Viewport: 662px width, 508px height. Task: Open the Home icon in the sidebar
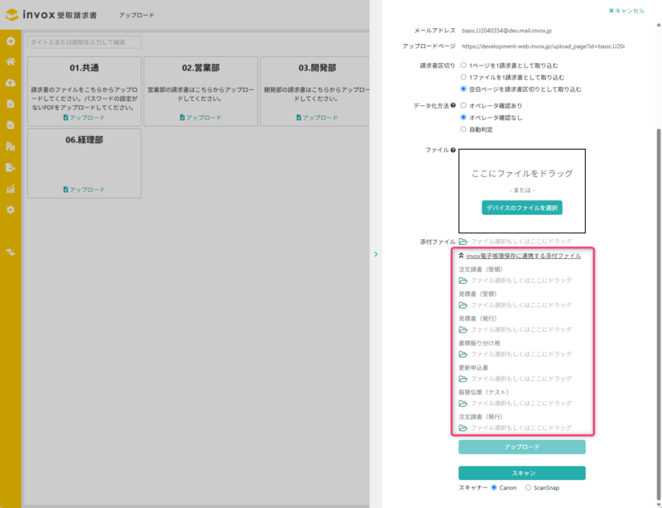[12, 61]
